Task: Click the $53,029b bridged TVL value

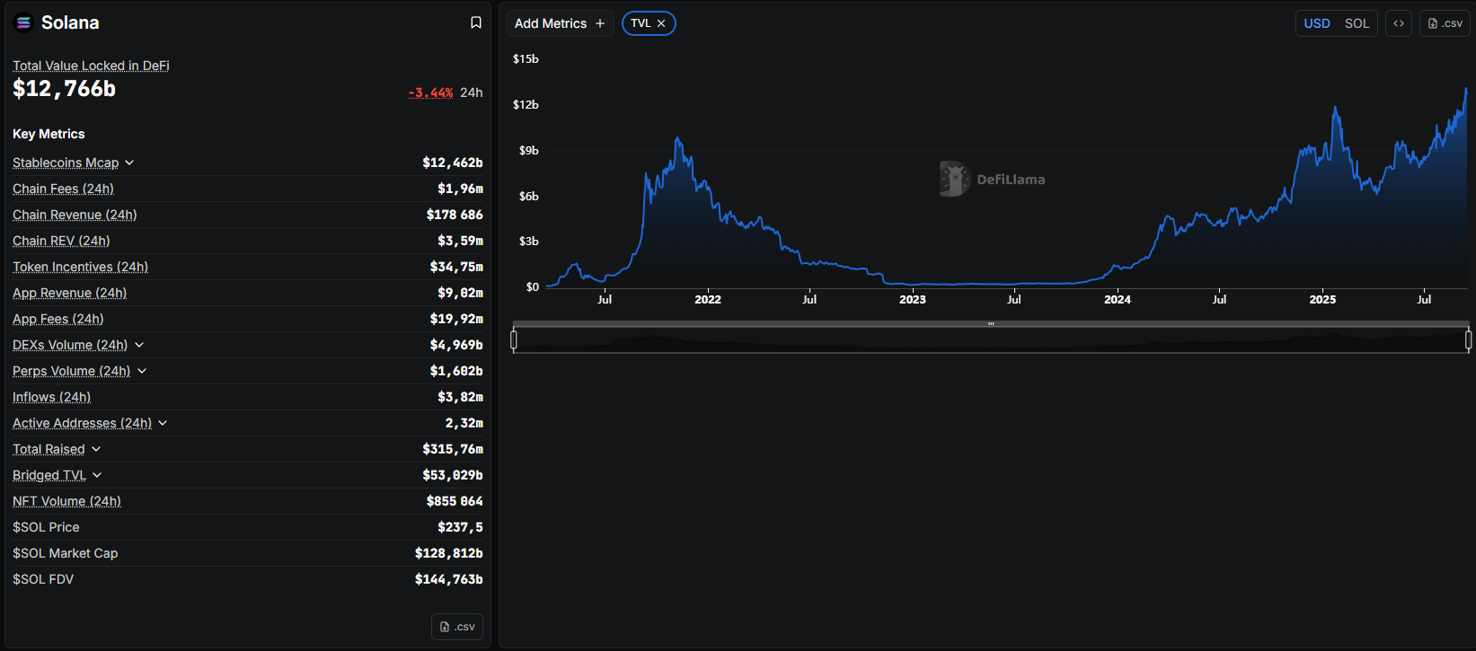Action: pyautogui.click(x=453, y=475)
